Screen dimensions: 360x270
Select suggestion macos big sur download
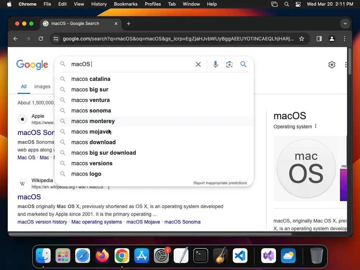click(154, 153)
